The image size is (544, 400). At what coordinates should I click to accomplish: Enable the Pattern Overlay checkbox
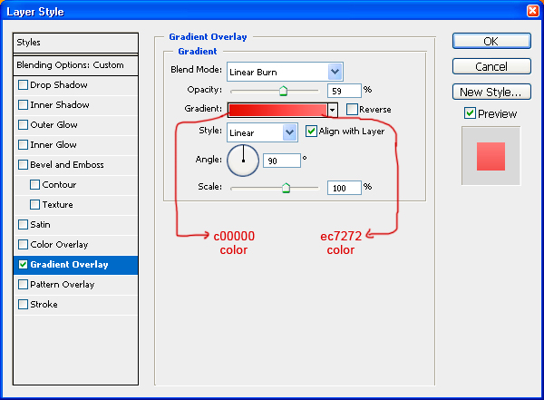(x=23, y=285)
